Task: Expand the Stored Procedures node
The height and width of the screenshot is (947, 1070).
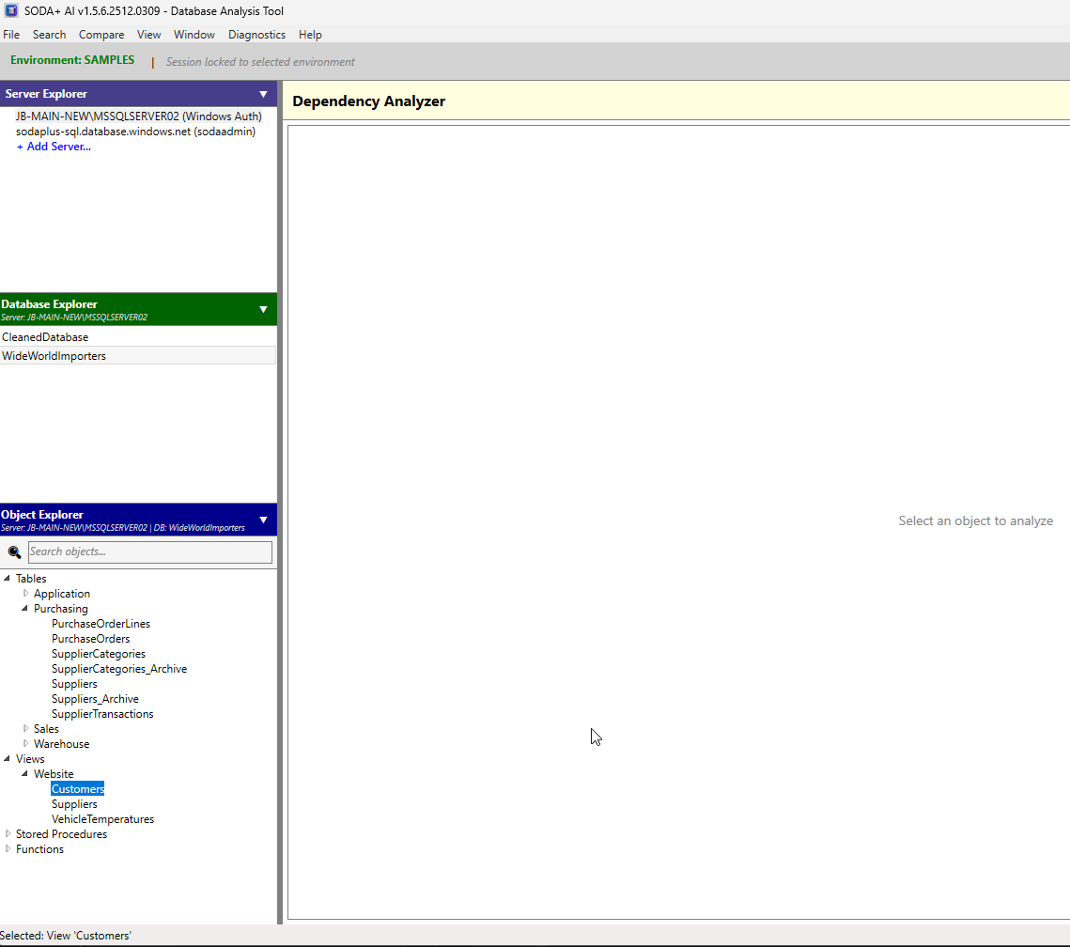Action: point(8,834)
